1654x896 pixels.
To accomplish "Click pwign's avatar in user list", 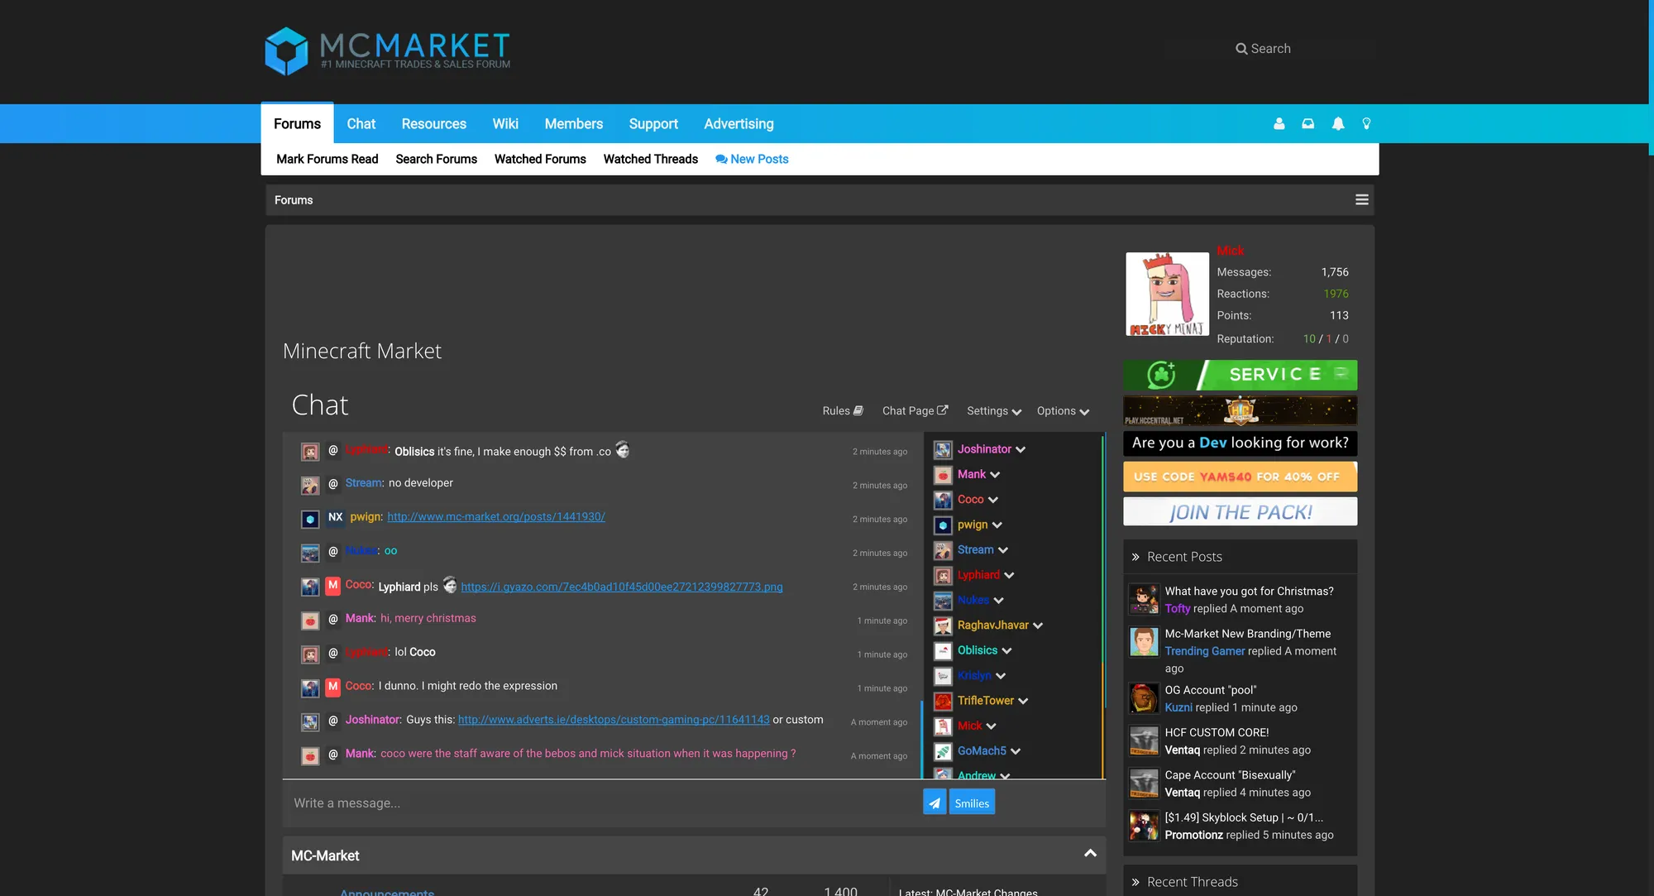I will (x=943, y=525).
